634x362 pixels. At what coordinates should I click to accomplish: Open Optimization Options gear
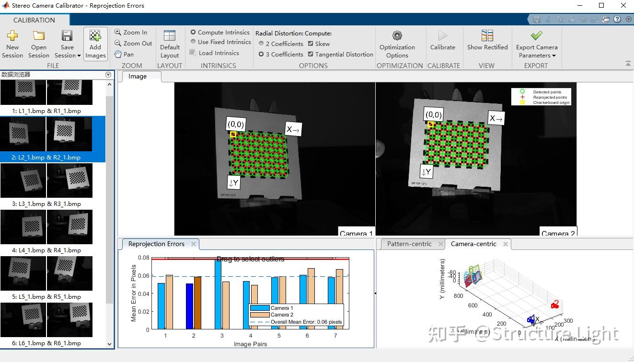point(397,35)
